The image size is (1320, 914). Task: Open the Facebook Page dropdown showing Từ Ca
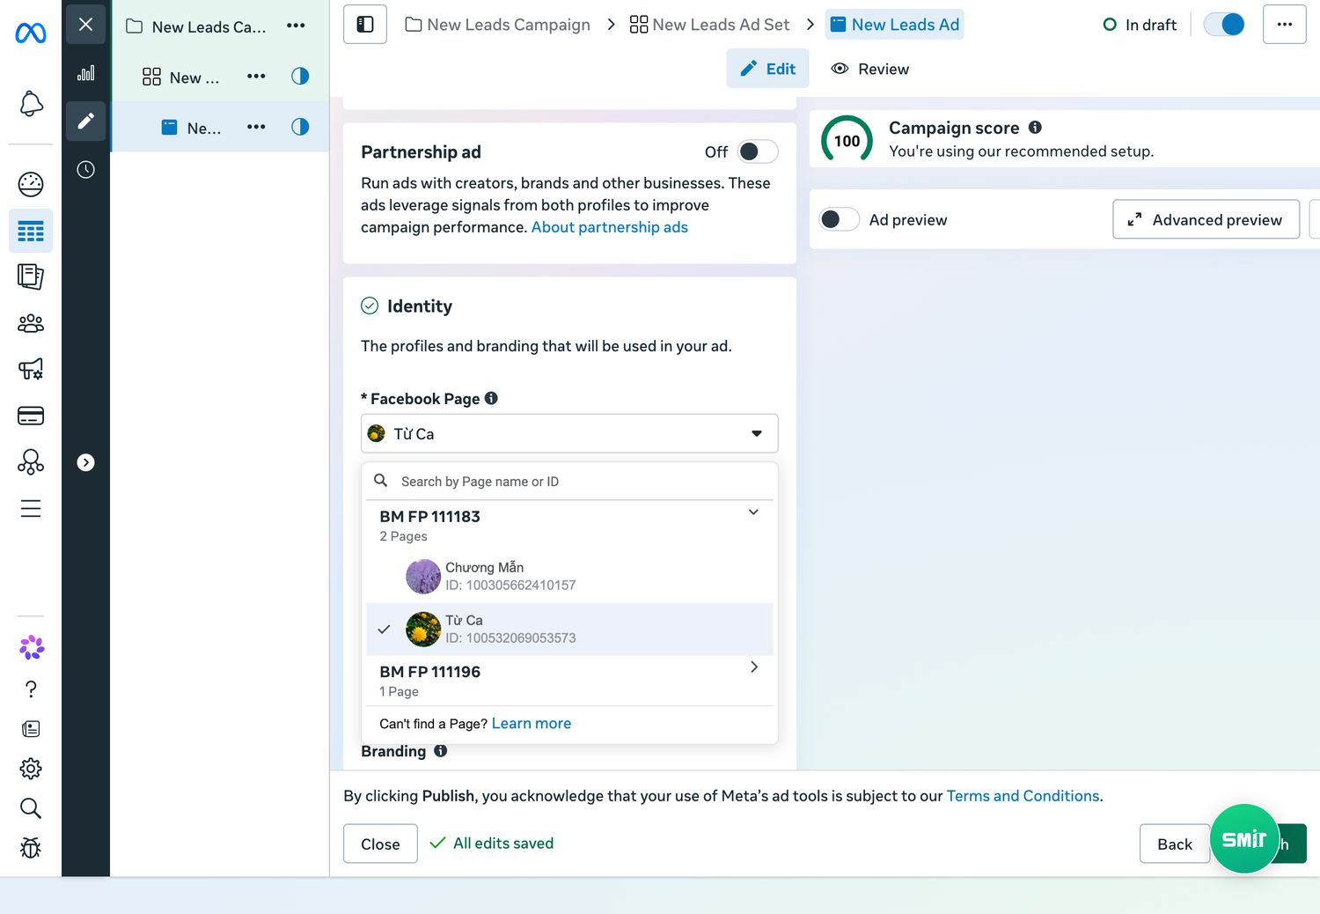pyautogui.click(x=569, y=433)
